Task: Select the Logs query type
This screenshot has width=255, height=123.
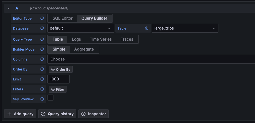Action: [x=76, y=39]
